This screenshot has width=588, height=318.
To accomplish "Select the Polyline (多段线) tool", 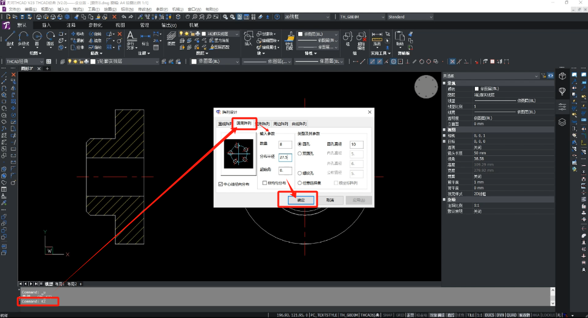I will pos(23,39).
